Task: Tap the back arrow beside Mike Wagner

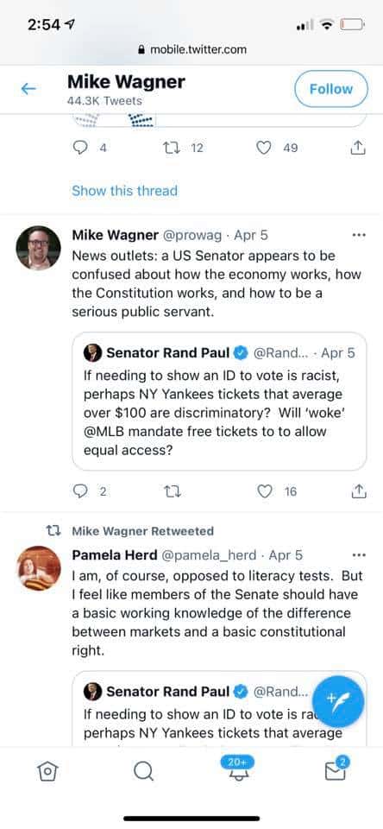Action: tap(28, 89)
